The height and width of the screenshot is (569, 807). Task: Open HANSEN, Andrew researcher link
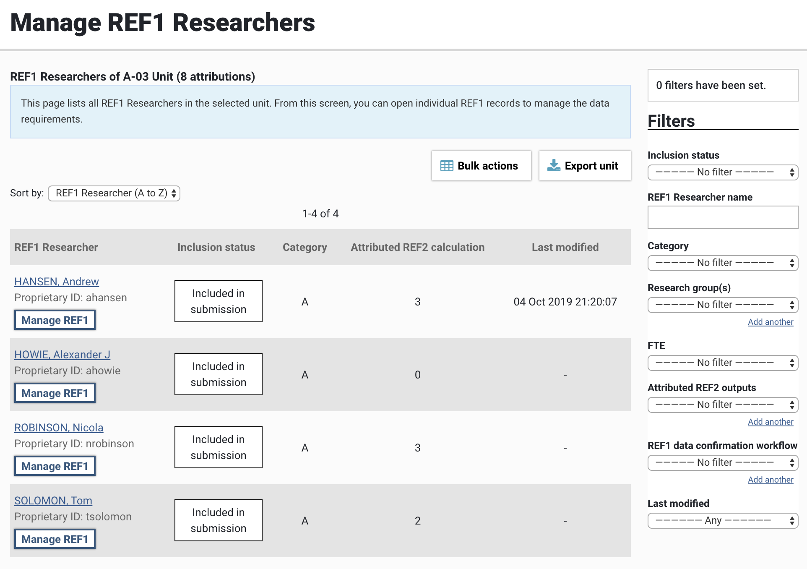click(x=57, y=282)
